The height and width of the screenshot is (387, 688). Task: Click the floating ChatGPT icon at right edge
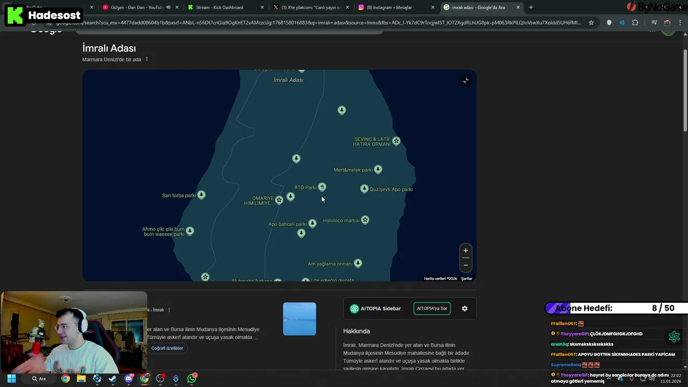coord(675,336)
